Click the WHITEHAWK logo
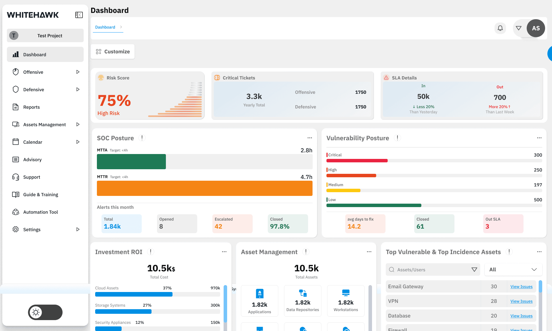The image size is (552, 331). coord(33,15)
